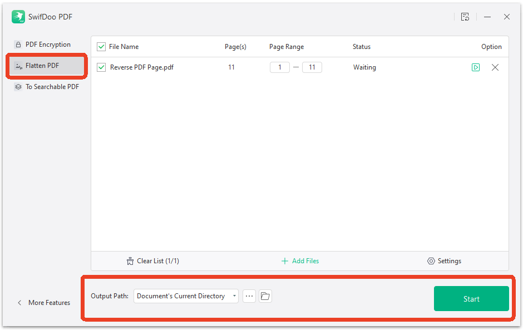523x330 pixels.
Task: Click the page range end field
Action: coord(312,67)
